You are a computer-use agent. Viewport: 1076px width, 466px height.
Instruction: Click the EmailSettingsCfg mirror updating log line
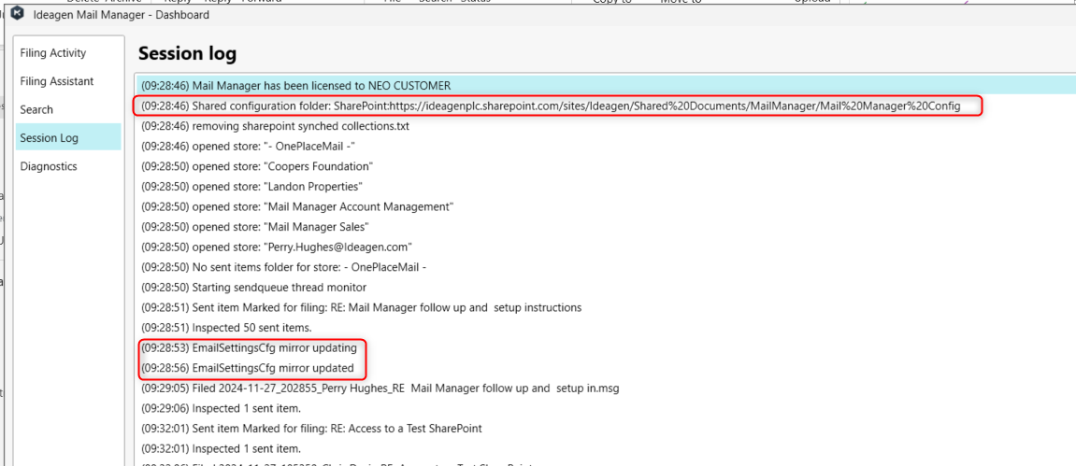(x=249, y=348)
